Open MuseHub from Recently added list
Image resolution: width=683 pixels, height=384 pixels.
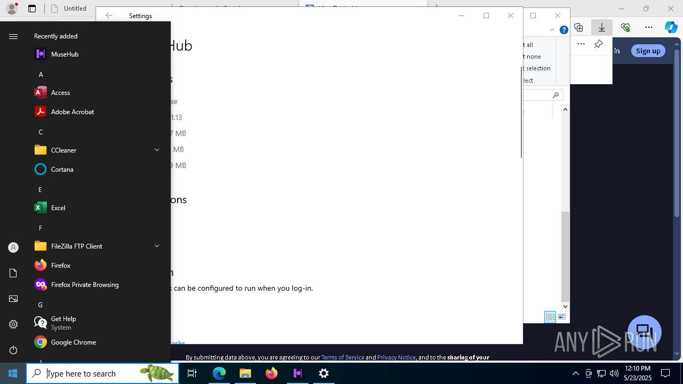click(x=98, y=54)
